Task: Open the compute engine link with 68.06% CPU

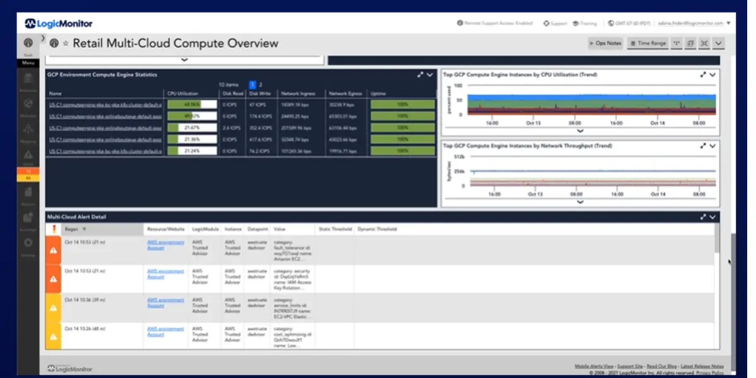Action: 105,104
